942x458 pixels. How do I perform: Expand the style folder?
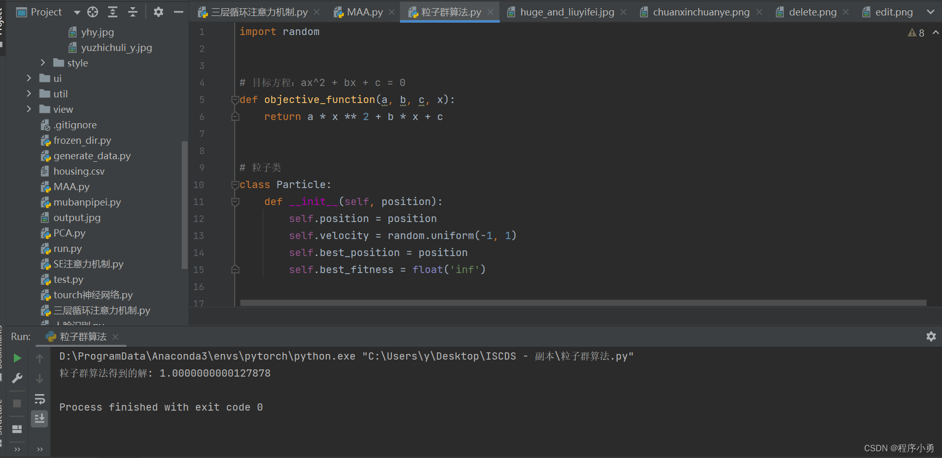pos(43,63)
